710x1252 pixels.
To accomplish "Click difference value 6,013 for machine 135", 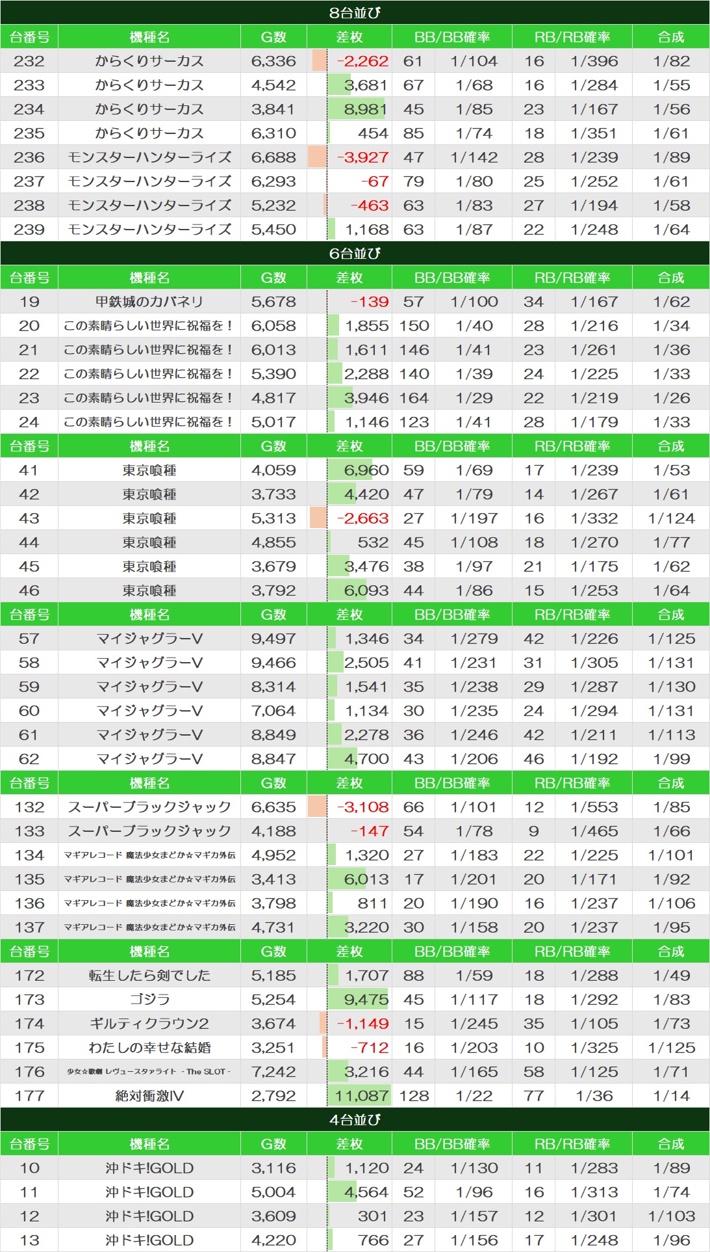I will pyautogui.click(x=366, y=879).
